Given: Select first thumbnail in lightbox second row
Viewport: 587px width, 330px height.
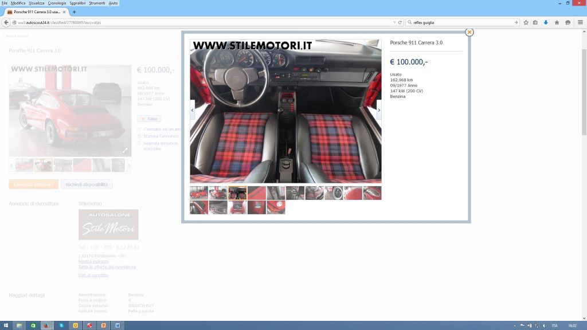Looking at the screenshot, I should (x=199, y=207).
